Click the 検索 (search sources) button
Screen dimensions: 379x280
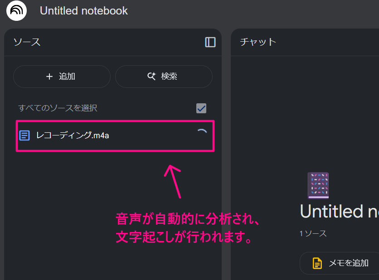(x=164, y=76)
